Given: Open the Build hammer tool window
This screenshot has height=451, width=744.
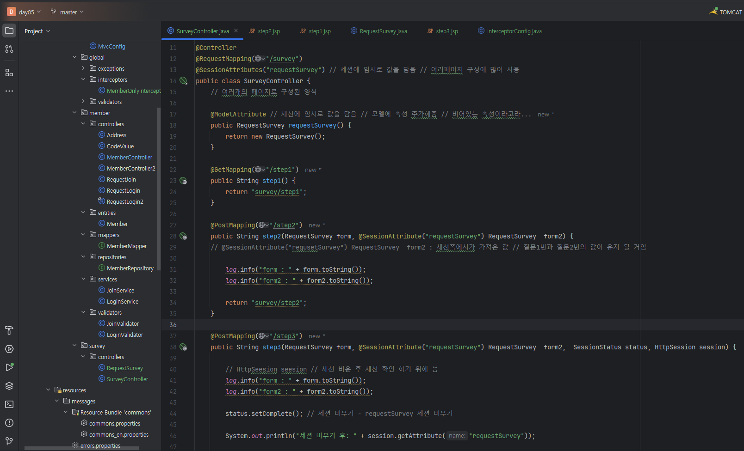Looking at the screenshot, I should click(9, 330).
